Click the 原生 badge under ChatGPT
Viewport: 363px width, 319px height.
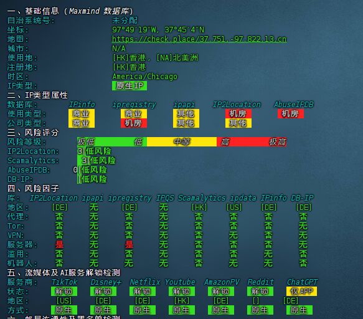[x=299, y=310]
